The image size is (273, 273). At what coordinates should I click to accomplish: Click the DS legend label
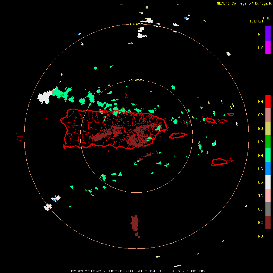260,182
